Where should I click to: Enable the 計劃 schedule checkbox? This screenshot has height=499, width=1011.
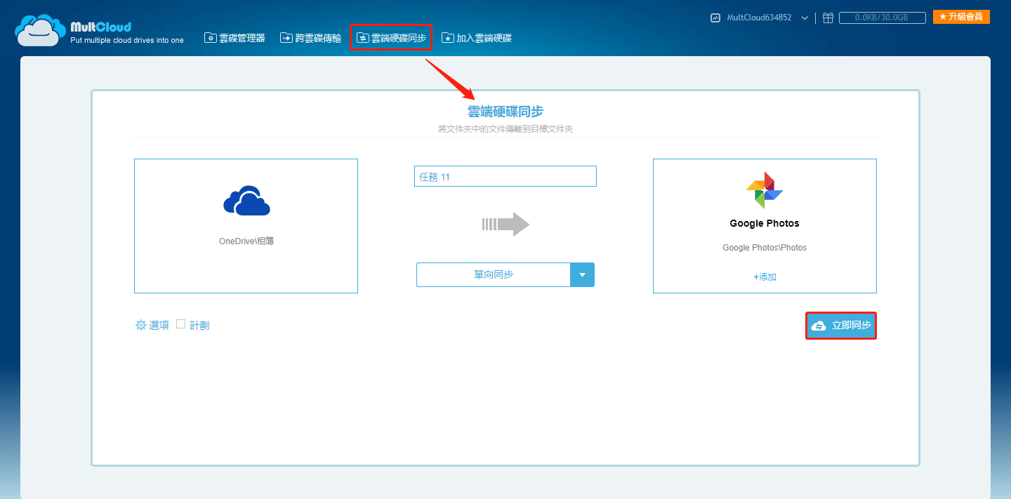pyautogui.click(x=180, y=324)
